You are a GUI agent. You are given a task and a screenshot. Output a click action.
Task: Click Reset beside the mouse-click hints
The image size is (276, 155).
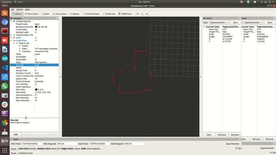(13, 149)
